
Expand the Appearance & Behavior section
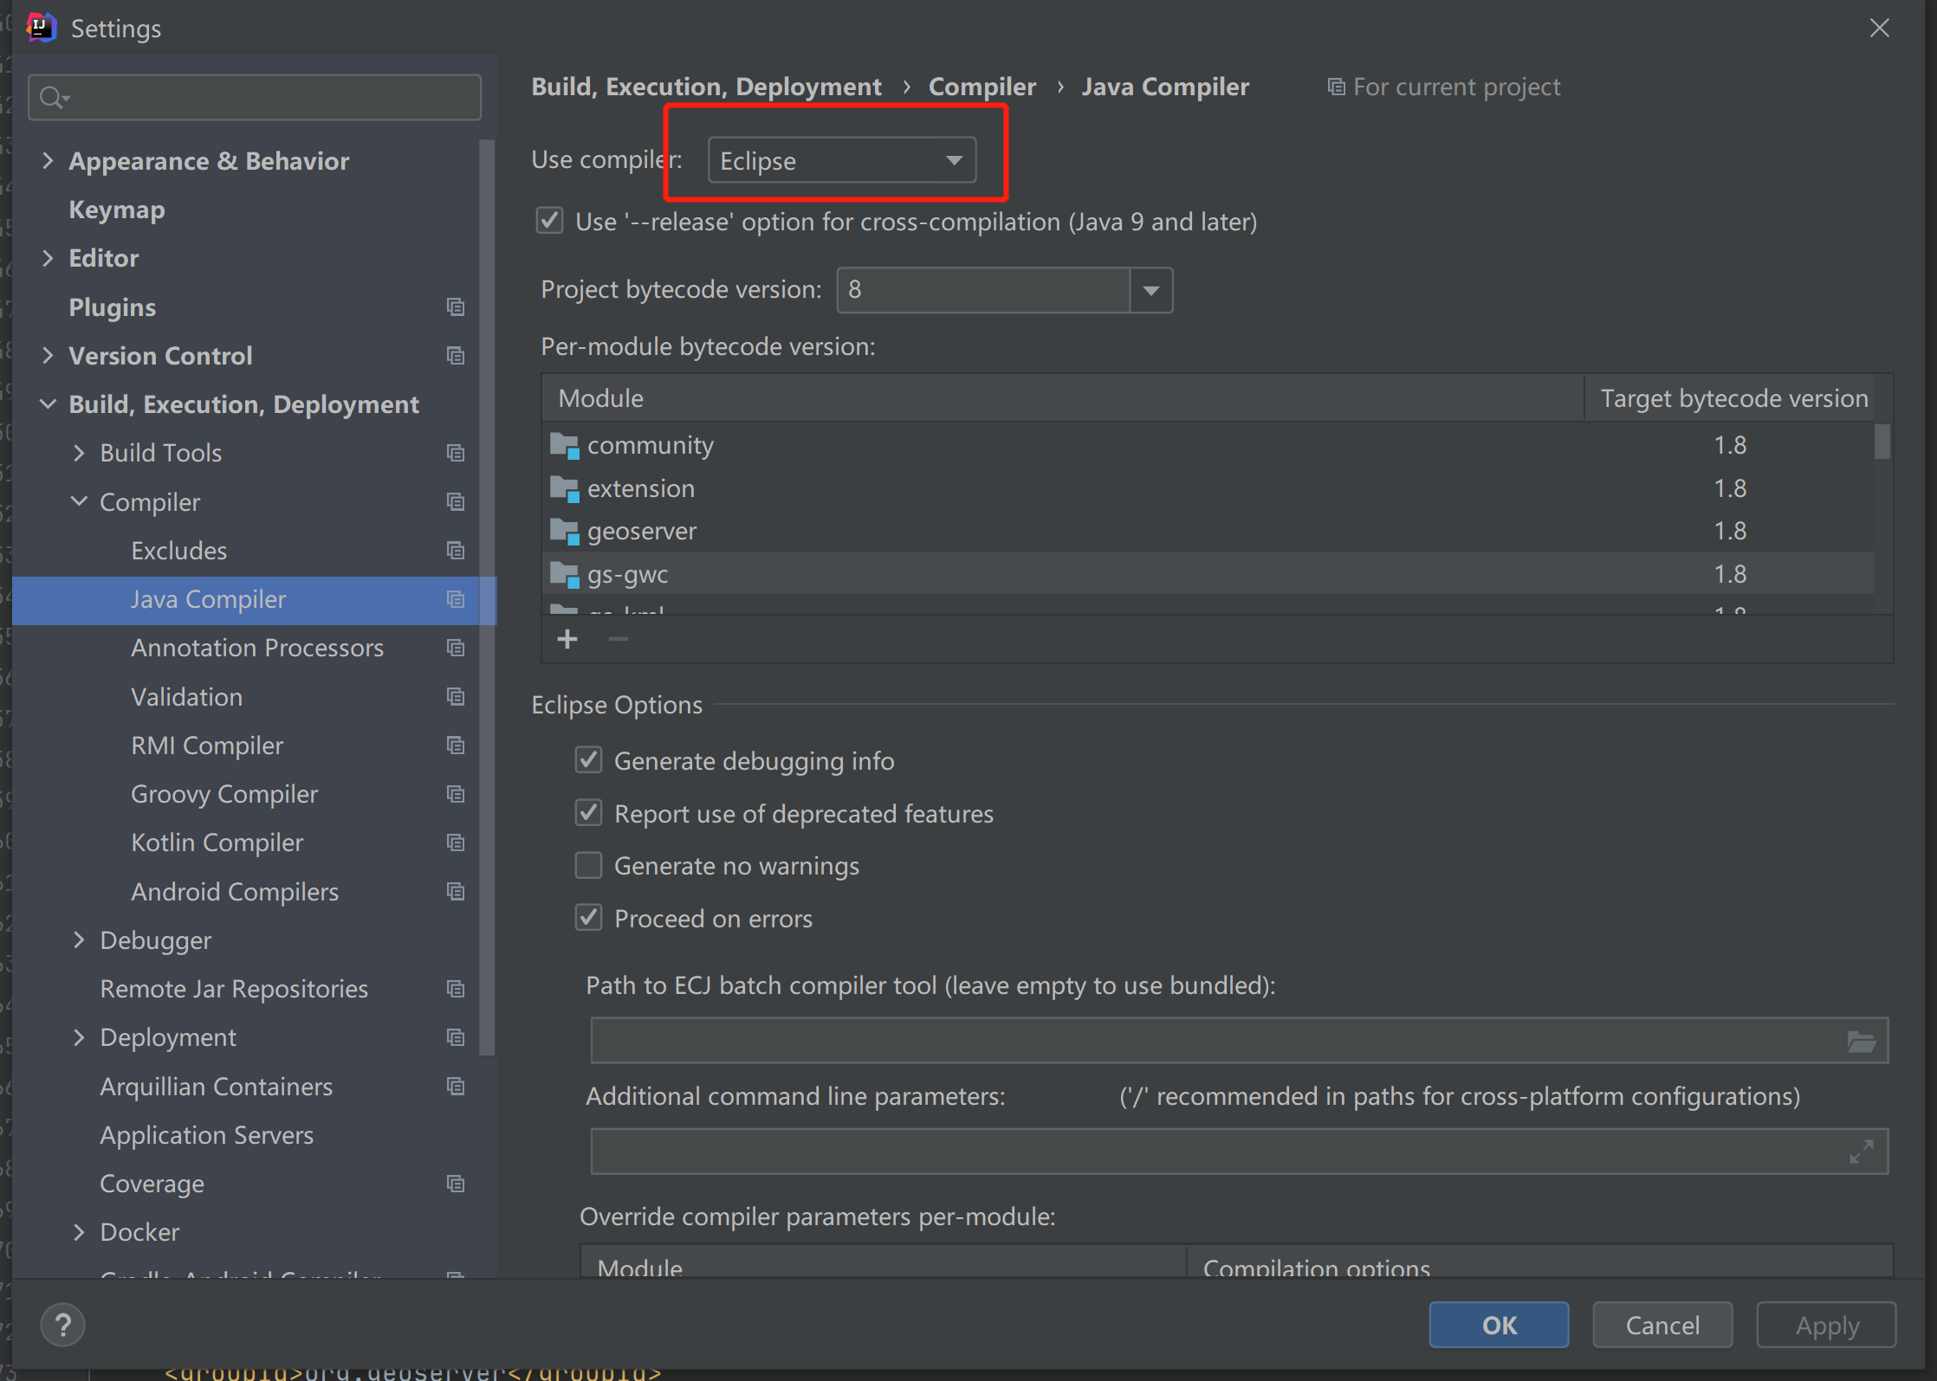(x=48, y=161)
